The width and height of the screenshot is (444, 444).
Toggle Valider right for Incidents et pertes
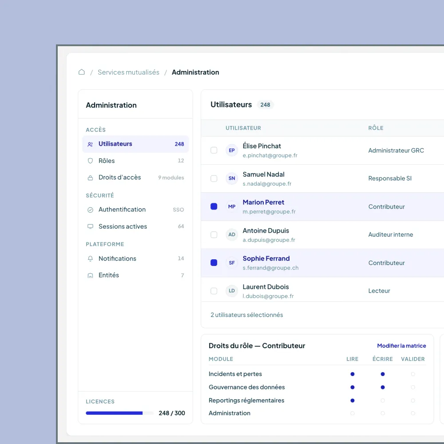click(413, 374)
